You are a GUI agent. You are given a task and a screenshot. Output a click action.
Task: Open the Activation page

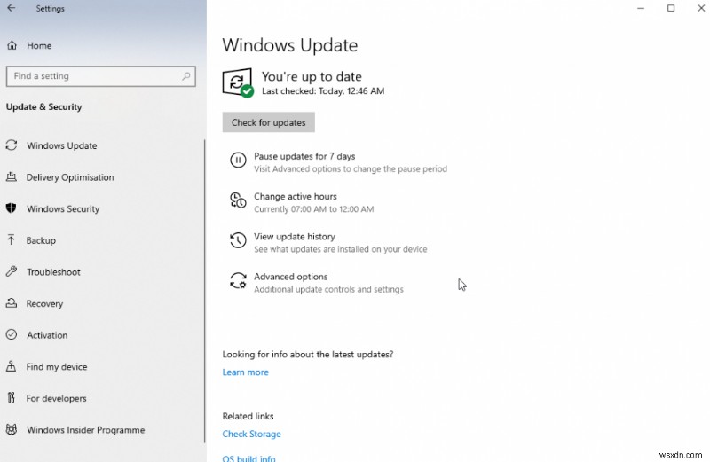click(47, 335)
